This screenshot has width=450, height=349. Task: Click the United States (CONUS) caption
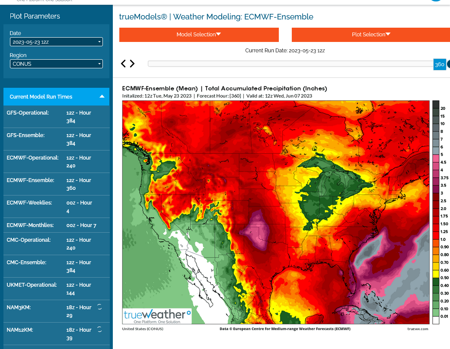[143, 329]
